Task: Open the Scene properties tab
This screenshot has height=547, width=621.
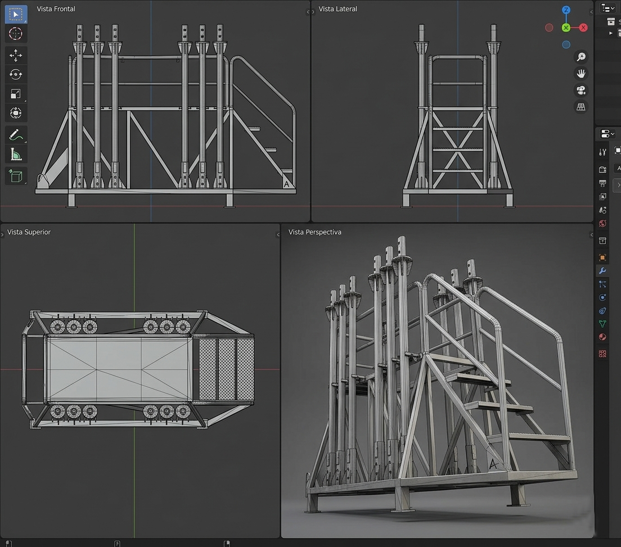Action: point(602,210)
